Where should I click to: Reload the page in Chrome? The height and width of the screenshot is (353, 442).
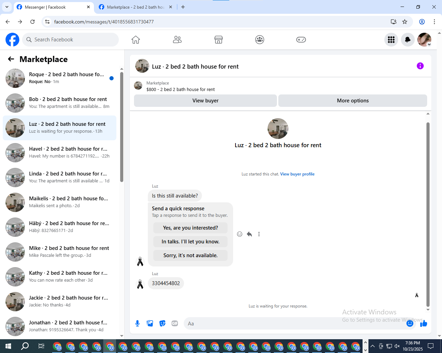pos(32,22)
